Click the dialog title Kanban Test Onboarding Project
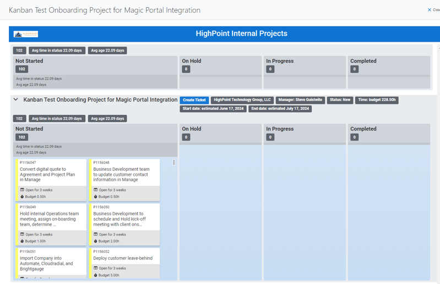 point(105,10)
